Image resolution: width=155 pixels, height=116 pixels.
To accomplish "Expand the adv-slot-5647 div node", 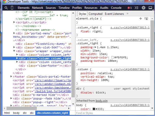I will coord(14,47).
